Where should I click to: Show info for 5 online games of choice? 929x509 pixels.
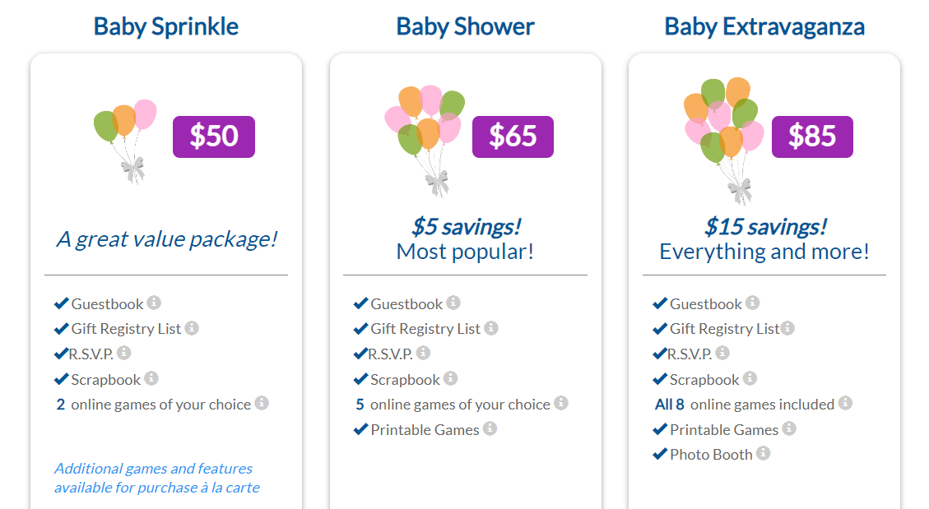(561, 403)
